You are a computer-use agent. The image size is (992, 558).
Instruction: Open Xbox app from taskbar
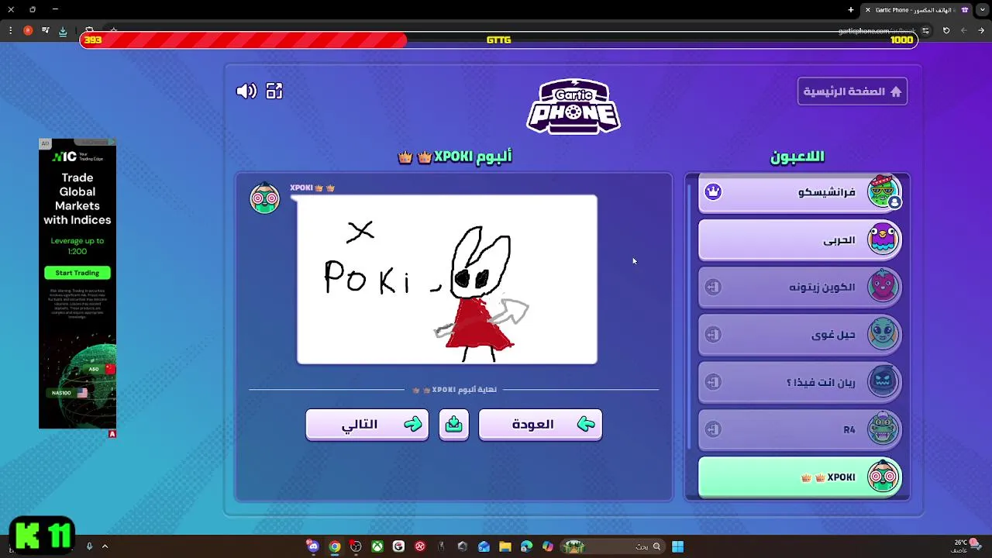click(x=377, y=546)
